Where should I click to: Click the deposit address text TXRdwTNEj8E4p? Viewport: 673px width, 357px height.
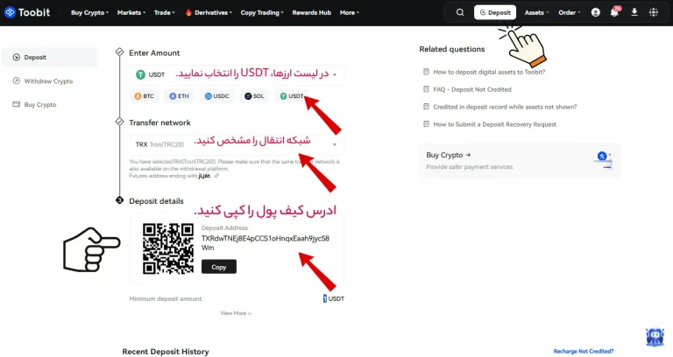(266, 243)
